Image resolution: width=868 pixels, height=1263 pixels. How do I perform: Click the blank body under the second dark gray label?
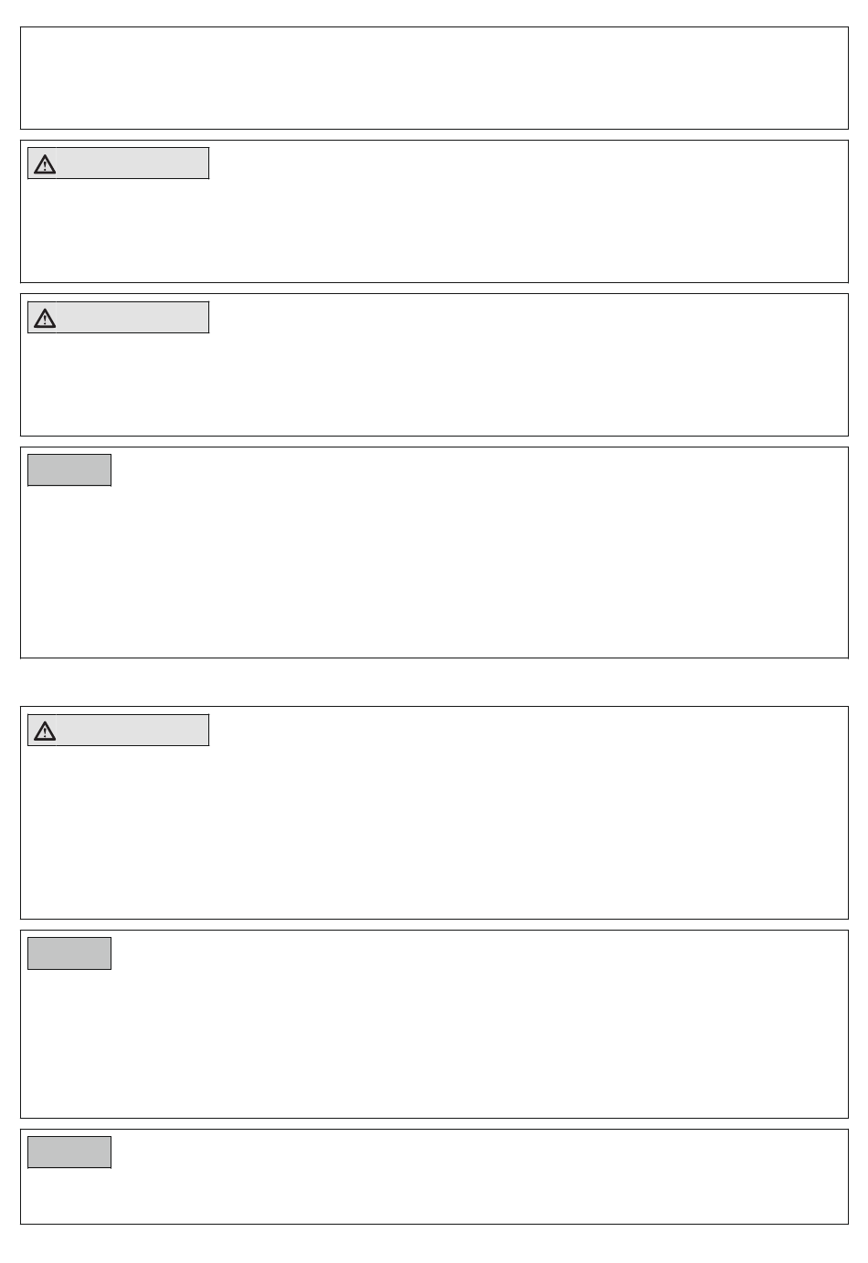434,1043
